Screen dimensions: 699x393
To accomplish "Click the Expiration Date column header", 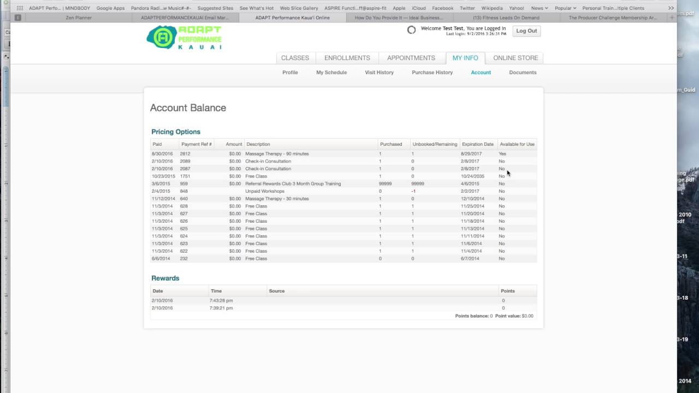I will click(478, 144).
